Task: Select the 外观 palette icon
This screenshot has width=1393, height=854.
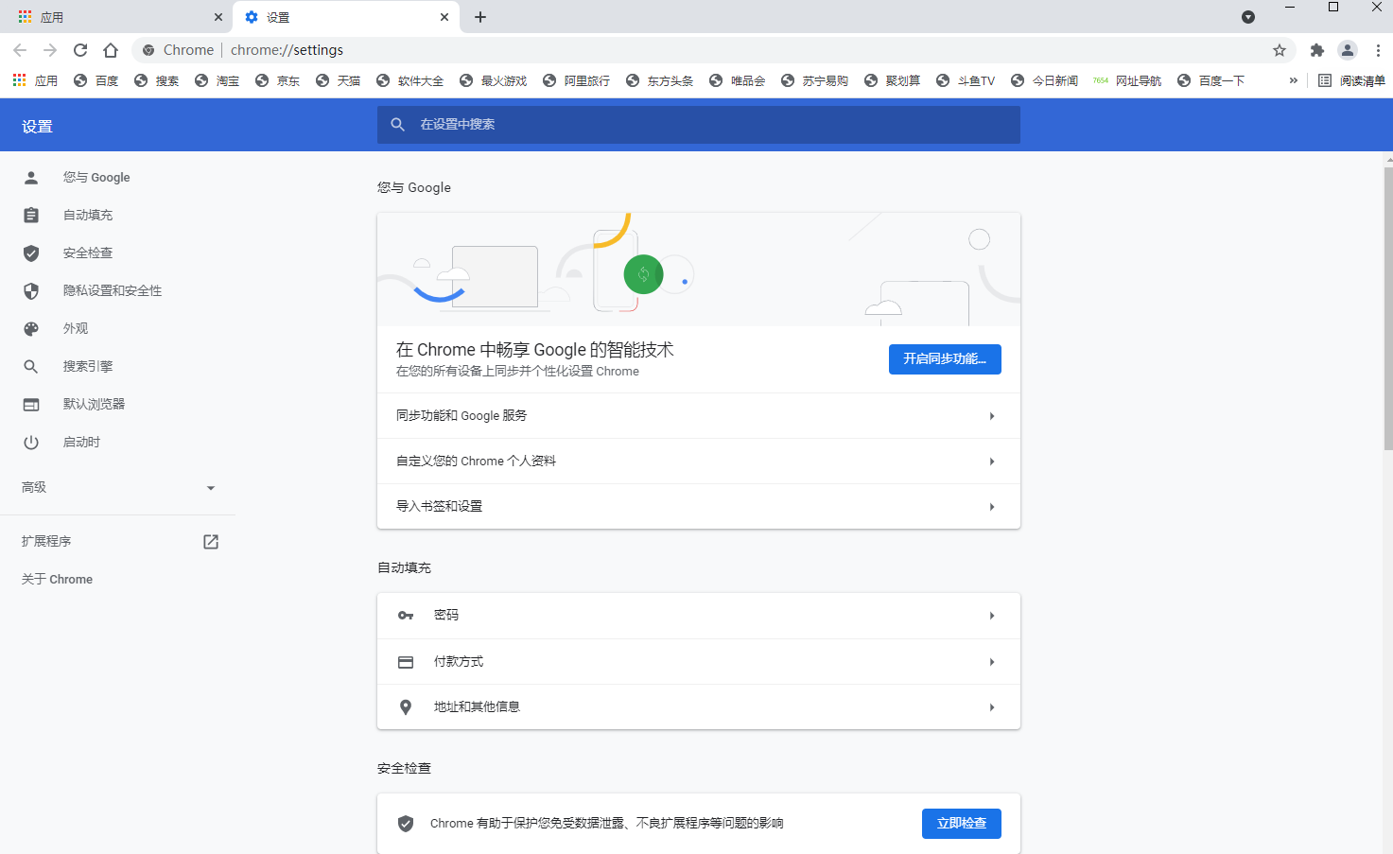Action: (31, 328)
